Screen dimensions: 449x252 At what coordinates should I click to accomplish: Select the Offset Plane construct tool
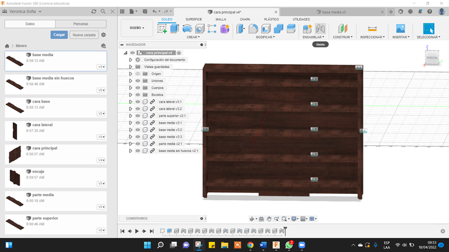pyautogui.click(x=343, y=29)
